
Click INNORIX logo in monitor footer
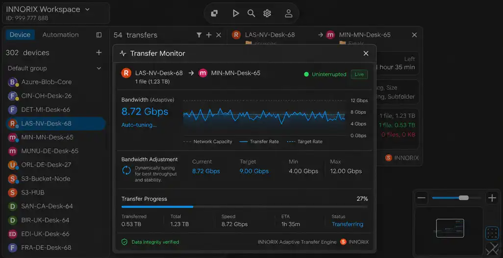pyautogui.click(x=354, y=242)
